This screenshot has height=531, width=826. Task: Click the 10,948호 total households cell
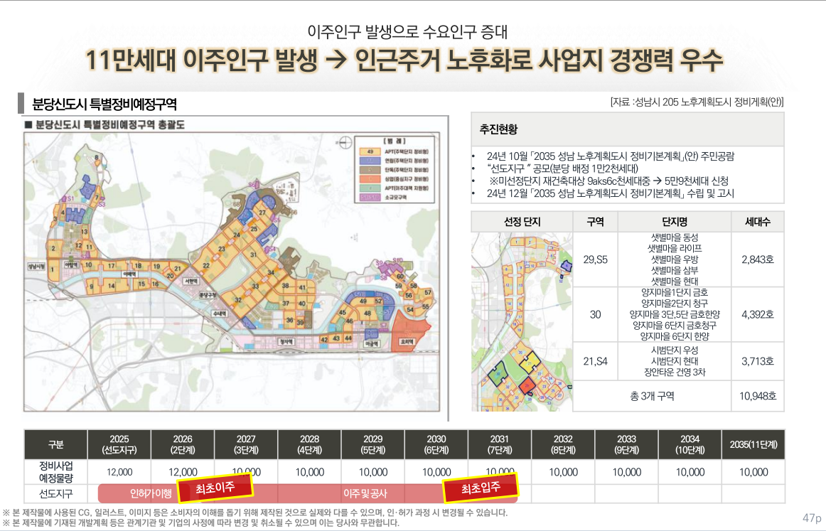[757, 395]
